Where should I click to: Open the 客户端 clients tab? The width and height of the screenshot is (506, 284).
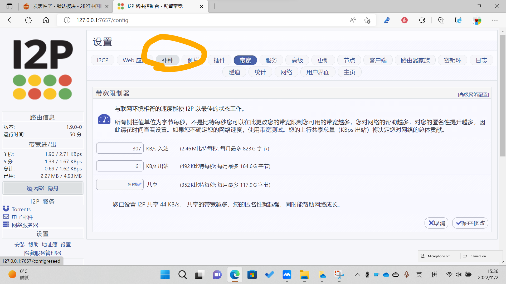[378, 60]
